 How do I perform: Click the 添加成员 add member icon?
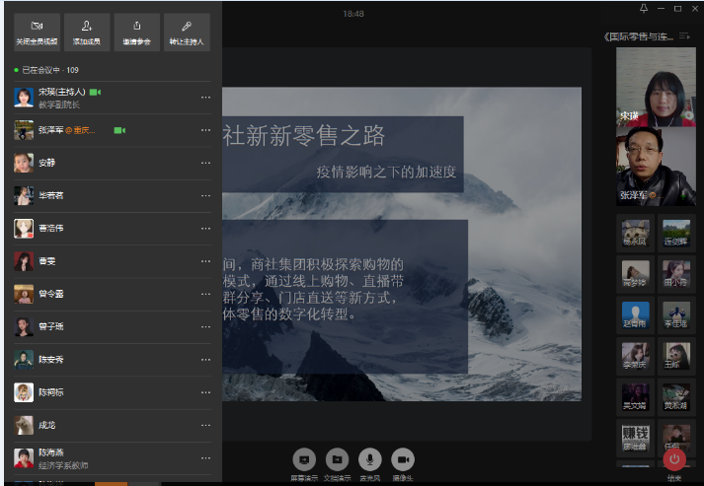(x=87, y=32)
